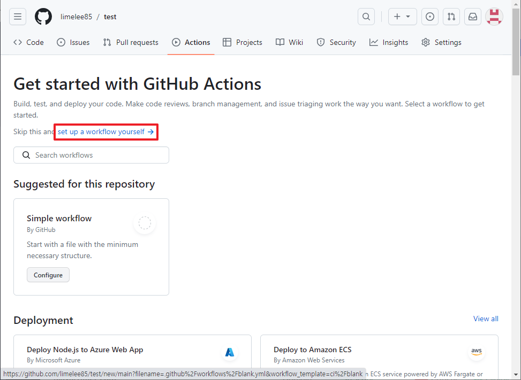Go to the Security tab
This screenshot has height=380, width=521.
click(336, 42)
